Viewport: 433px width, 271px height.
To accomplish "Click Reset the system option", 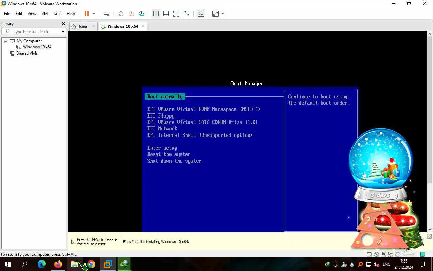I will click(169, 154).
